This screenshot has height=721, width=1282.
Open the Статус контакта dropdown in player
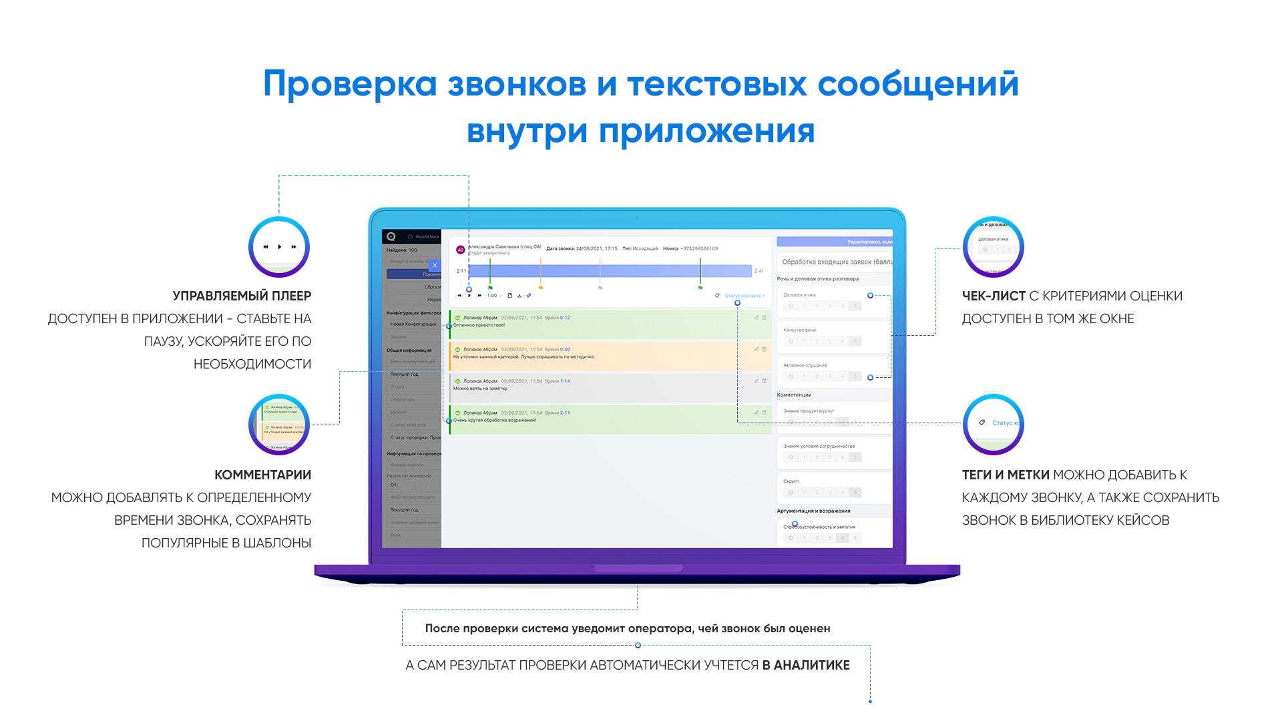pyautogui.click(x=745, y=296)
